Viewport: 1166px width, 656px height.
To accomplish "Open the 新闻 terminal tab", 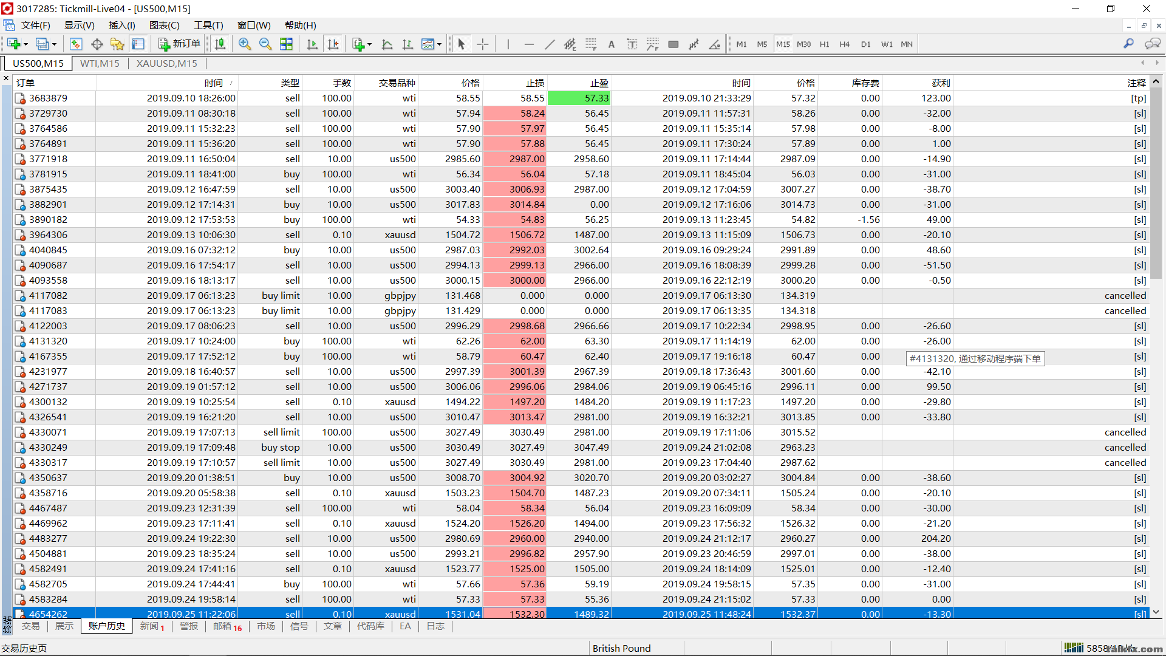I will click(x=152, y=626).
